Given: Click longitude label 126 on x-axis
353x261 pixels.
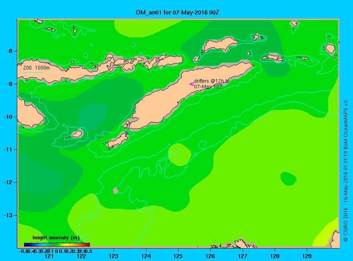Looking at the screenshot, I should coord(210,256).
